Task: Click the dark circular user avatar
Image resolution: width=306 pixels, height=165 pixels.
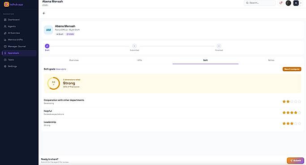Action: 288,3
